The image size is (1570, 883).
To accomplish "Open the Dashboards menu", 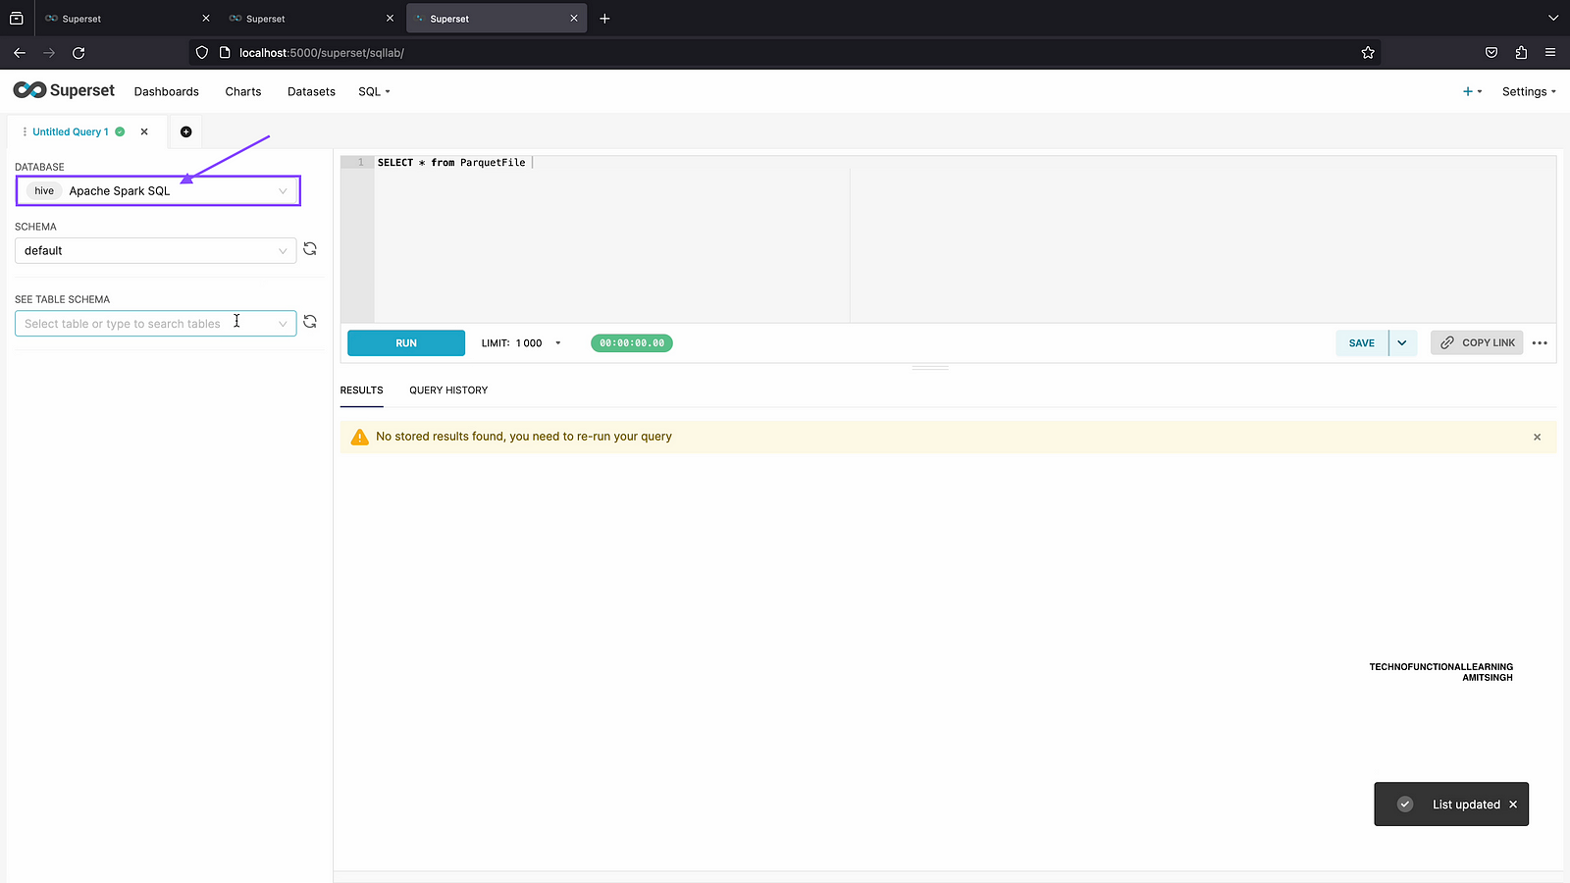I will [x=167, y=91].
